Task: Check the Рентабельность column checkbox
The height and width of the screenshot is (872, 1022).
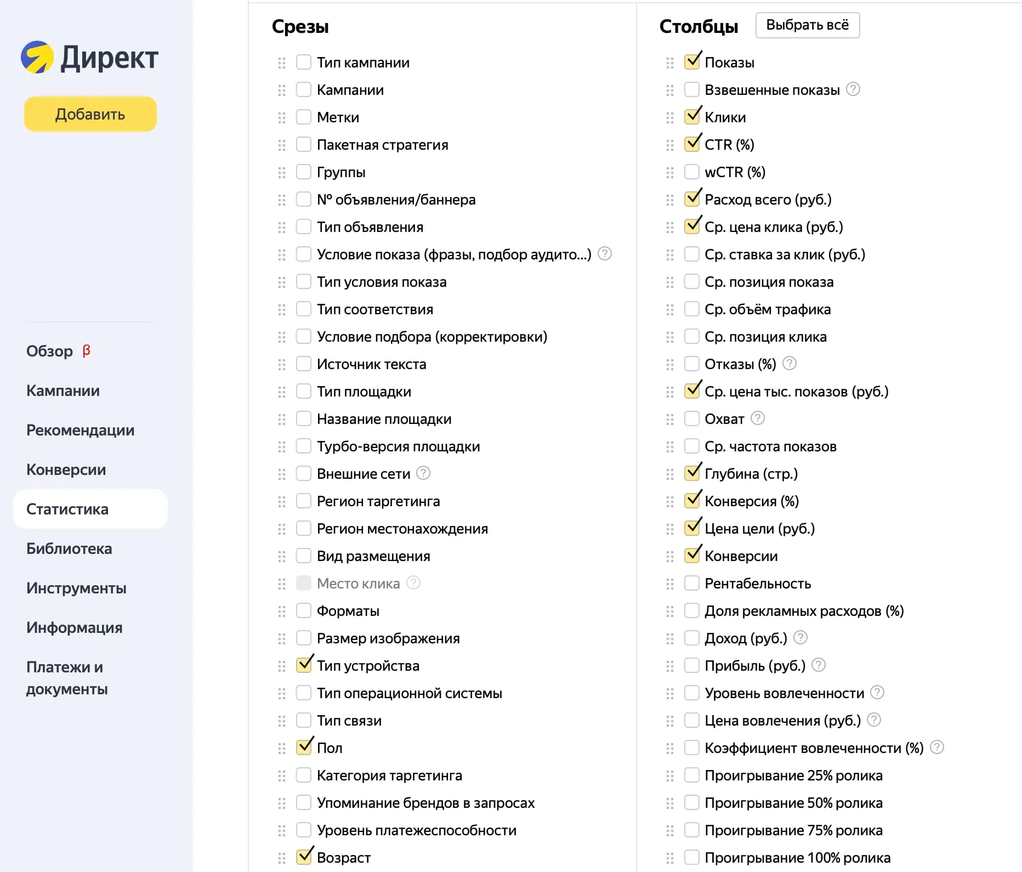Action: 692,583
